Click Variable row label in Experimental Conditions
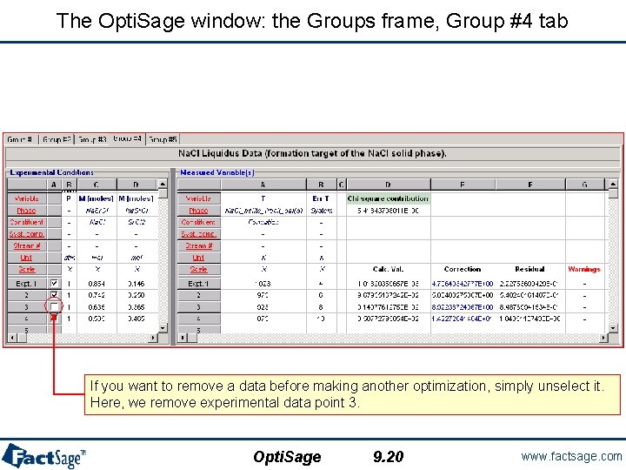The height and width of the screenshot is (470, 626). tap(27, 198)
